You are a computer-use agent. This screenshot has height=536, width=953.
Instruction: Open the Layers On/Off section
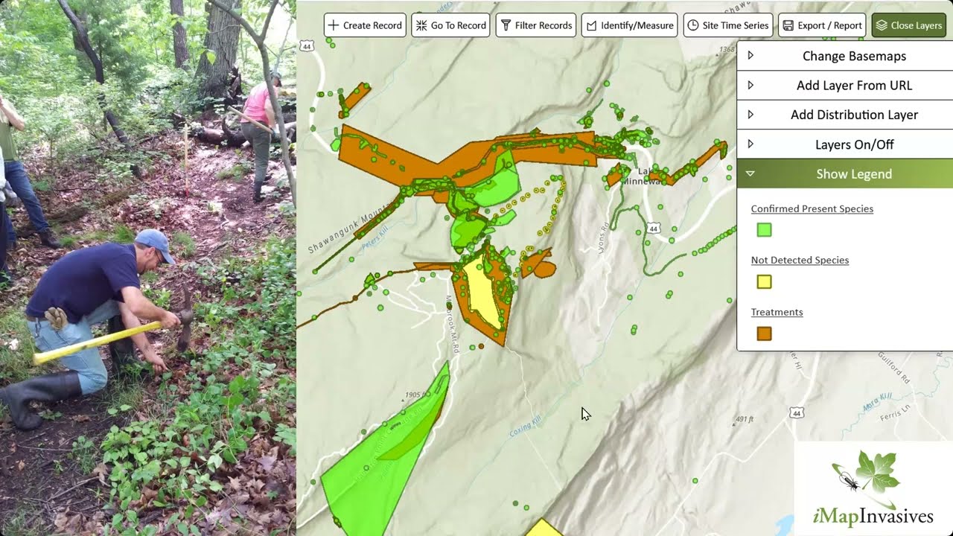845,144
